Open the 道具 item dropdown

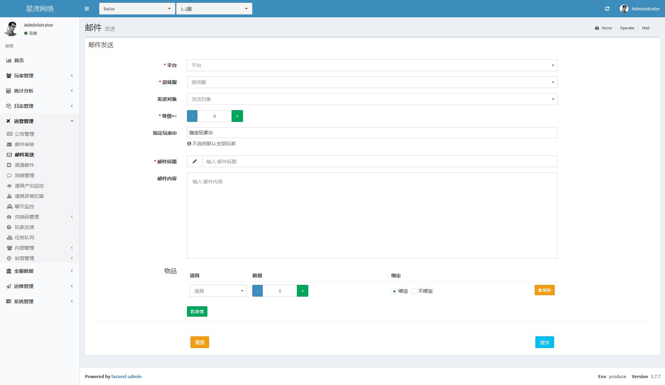coord(218,291)
